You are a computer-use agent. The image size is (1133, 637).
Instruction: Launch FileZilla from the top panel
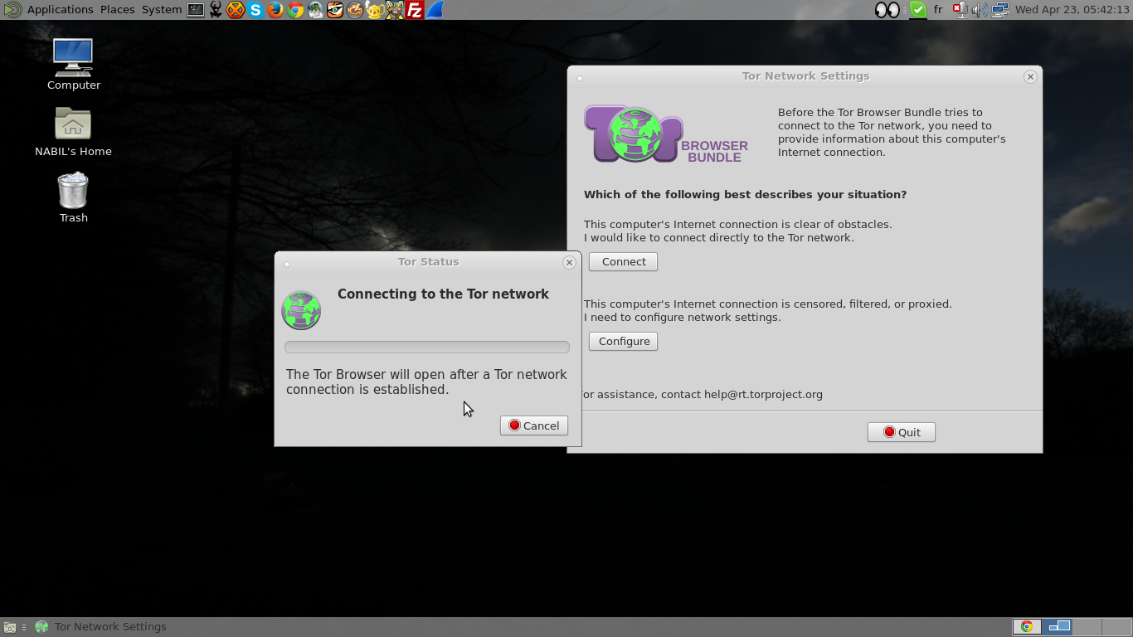tap(415, 10)
